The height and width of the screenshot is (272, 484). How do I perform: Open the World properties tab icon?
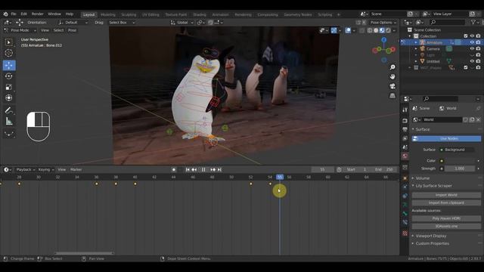pyautogui.click(x=405, y=156)
